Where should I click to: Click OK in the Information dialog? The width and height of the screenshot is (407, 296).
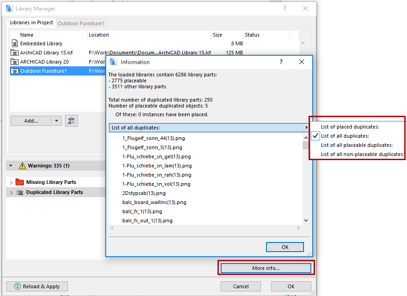285,247
